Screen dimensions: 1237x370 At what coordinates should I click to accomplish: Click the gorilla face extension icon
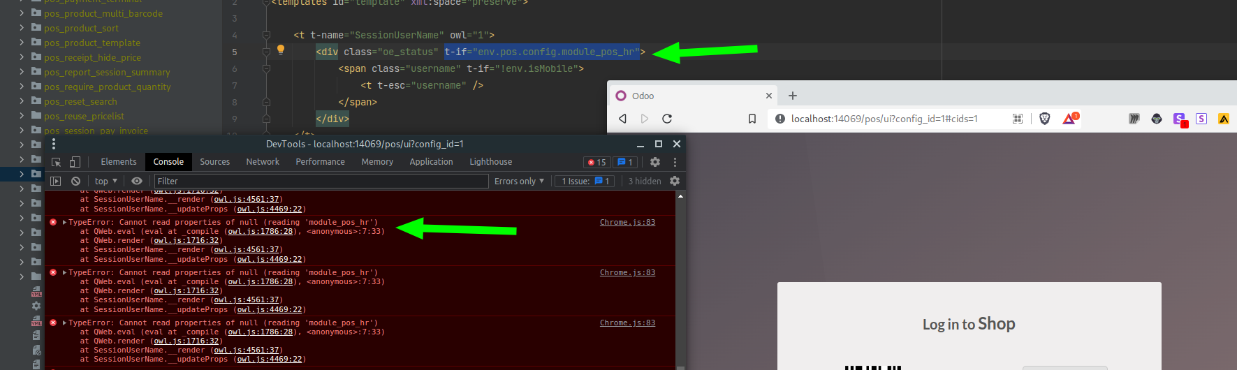click(1157, 119)
